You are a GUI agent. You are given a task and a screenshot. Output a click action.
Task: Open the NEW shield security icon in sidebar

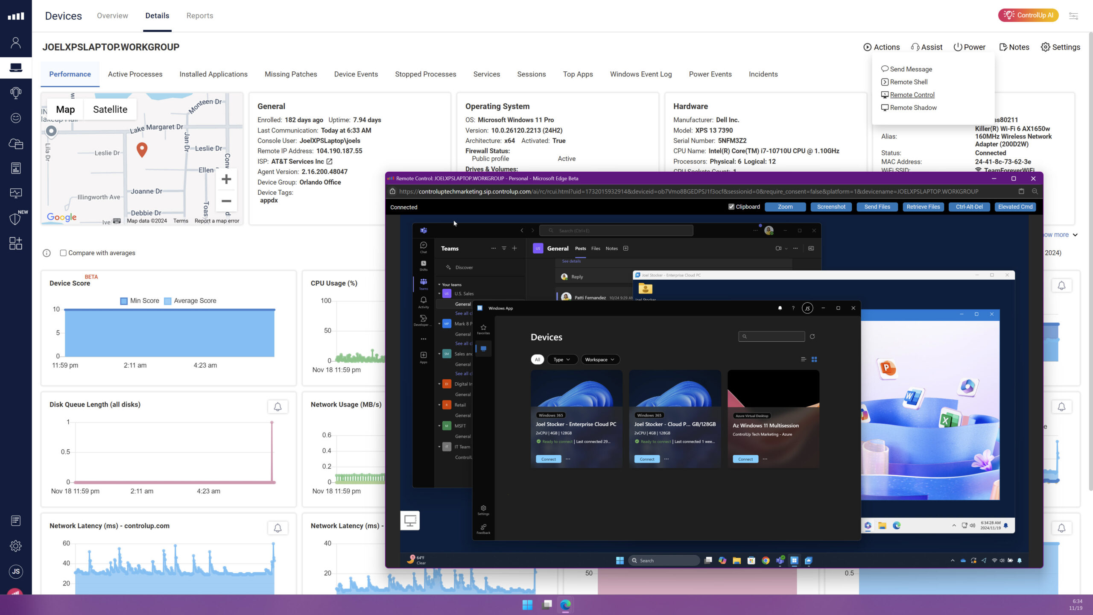16,218
